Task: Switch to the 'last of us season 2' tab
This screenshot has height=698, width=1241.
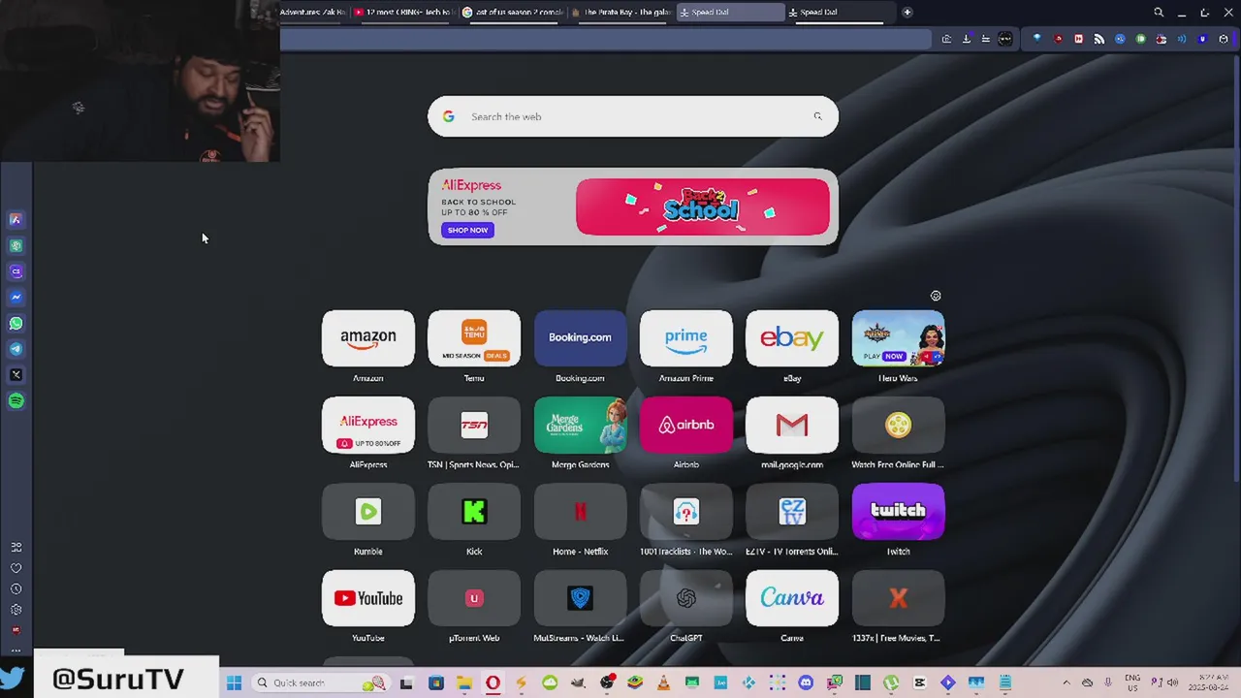Action: [513, 13]
